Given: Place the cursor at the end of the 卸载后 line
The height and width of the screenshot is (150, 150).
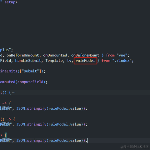Looking at the screenshot, I should [88, 140].
